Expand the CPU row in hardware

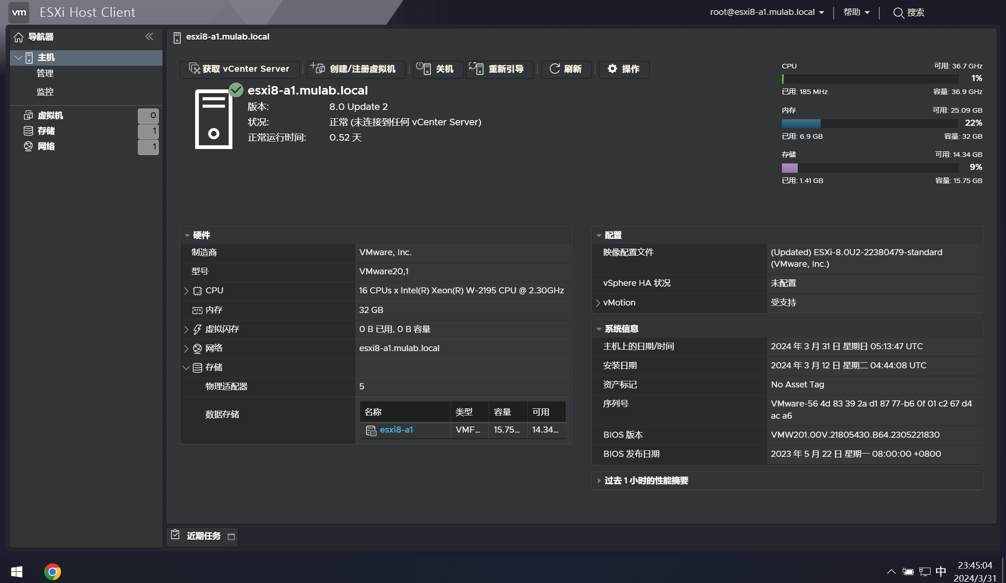click(x=186, y=291)
